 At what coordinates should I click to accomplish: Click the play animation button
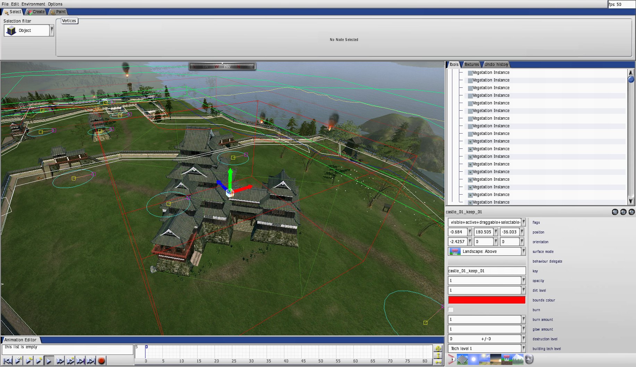coord(49,361)
